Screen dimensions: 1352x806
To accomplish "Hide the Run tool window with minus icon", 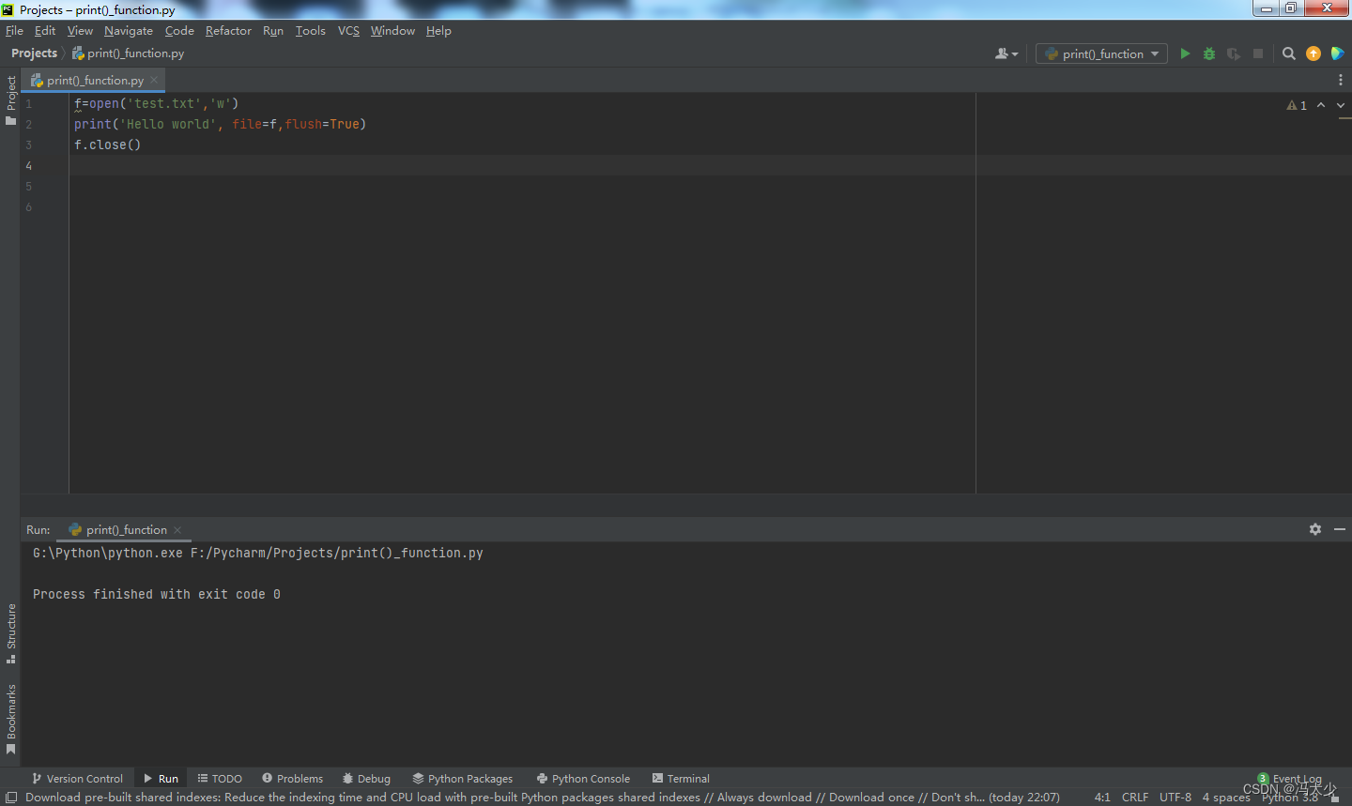I will (1340, 529).
